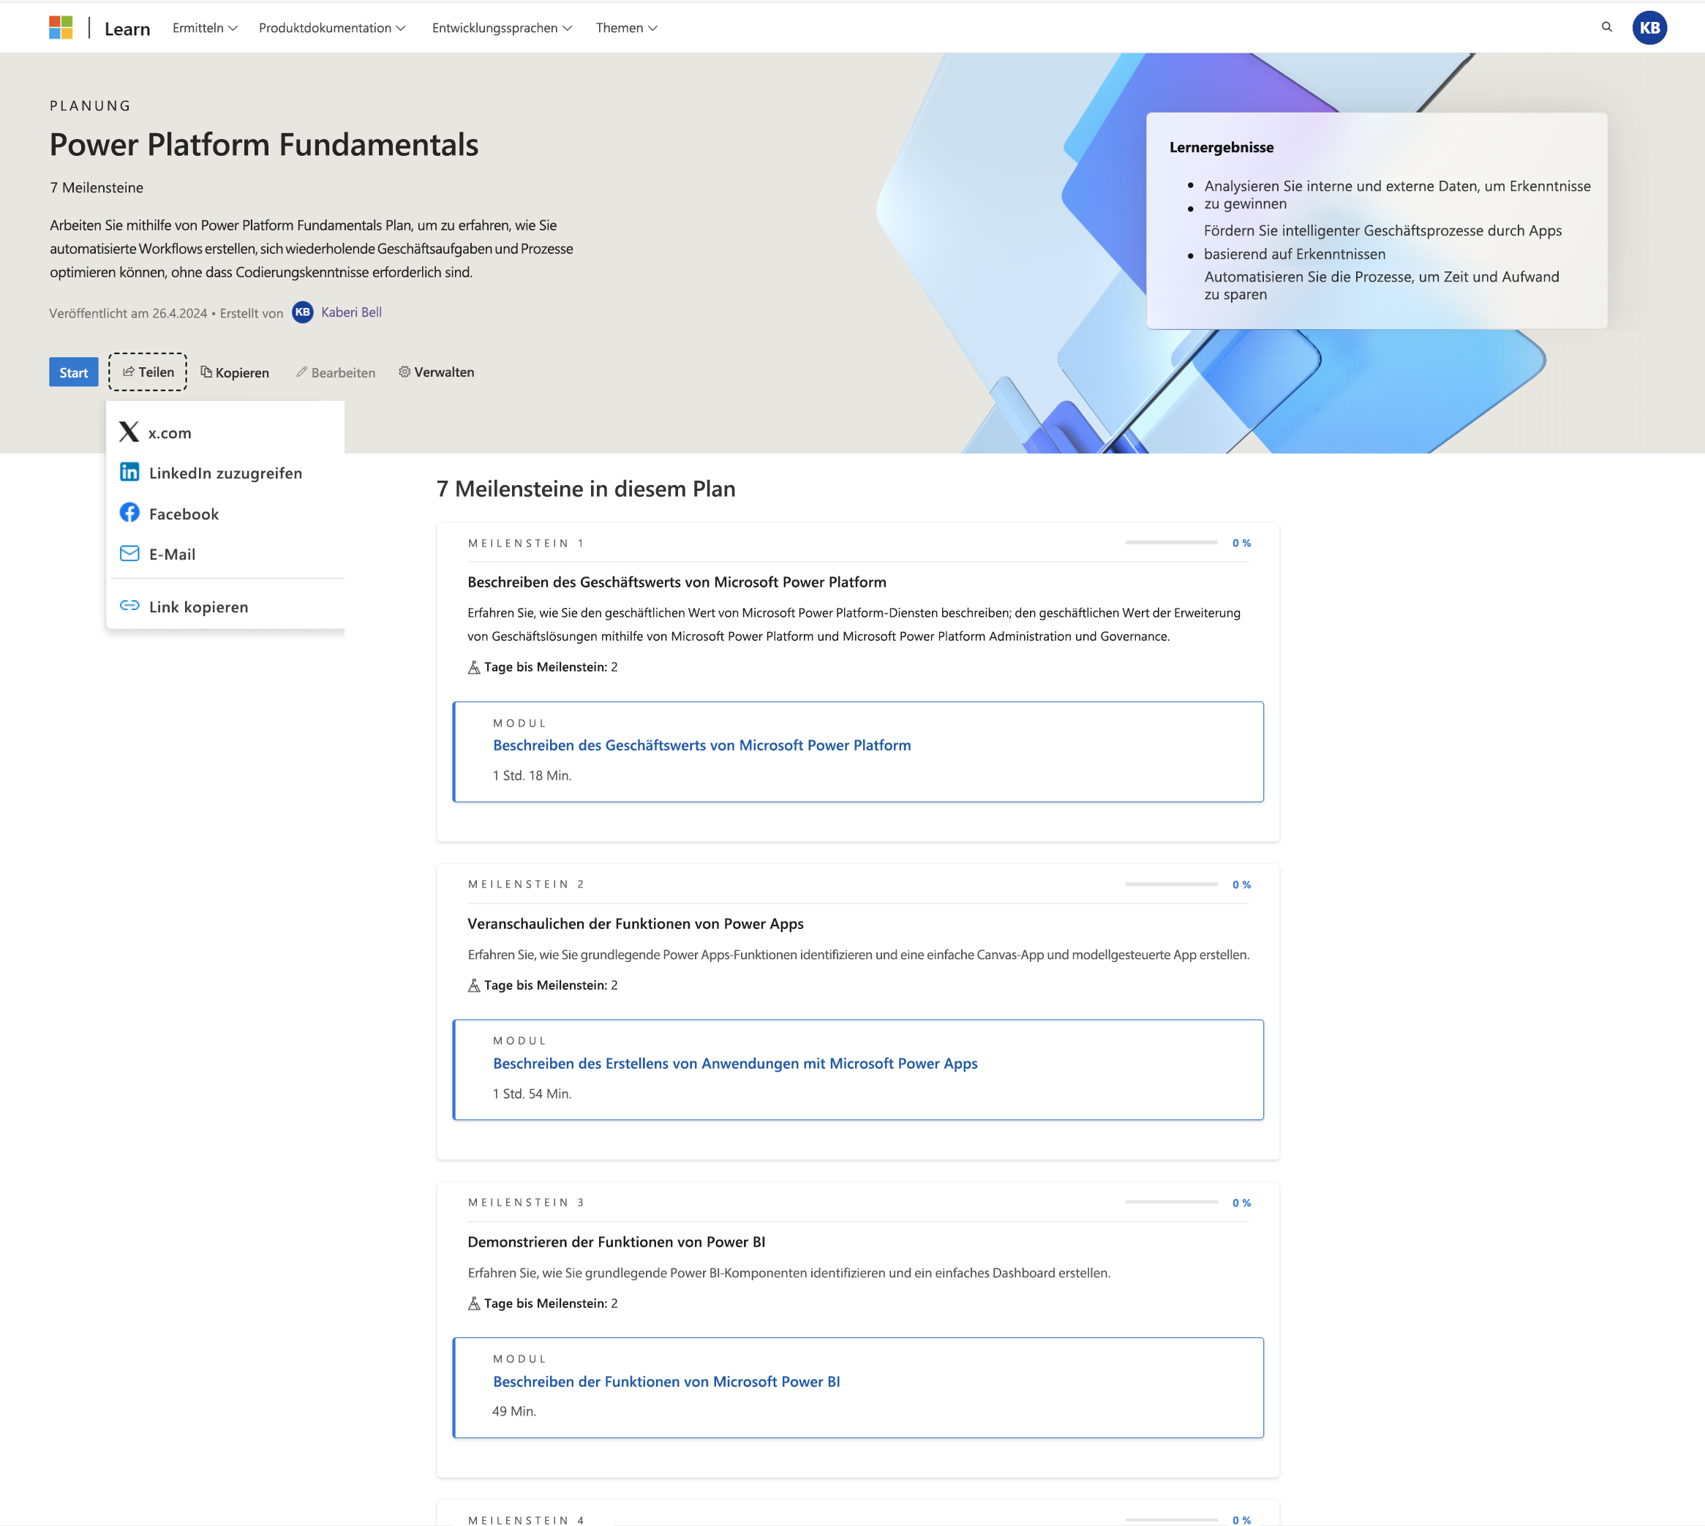Click the Microsoft Learn search icon

pos(1608,26)
